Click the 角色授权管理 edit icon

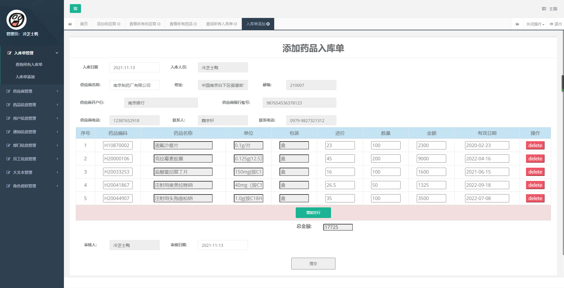coord(8,186)
